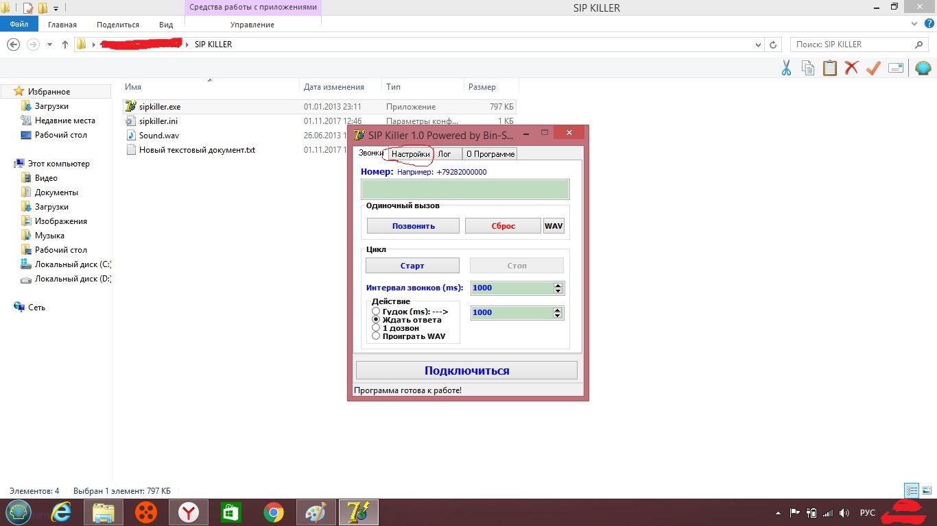Image resolution: width=937 pixels, height=526 pixels.
Task: Click the red X Delete icon
Action: pyautogui.click(x=851, y=68)
